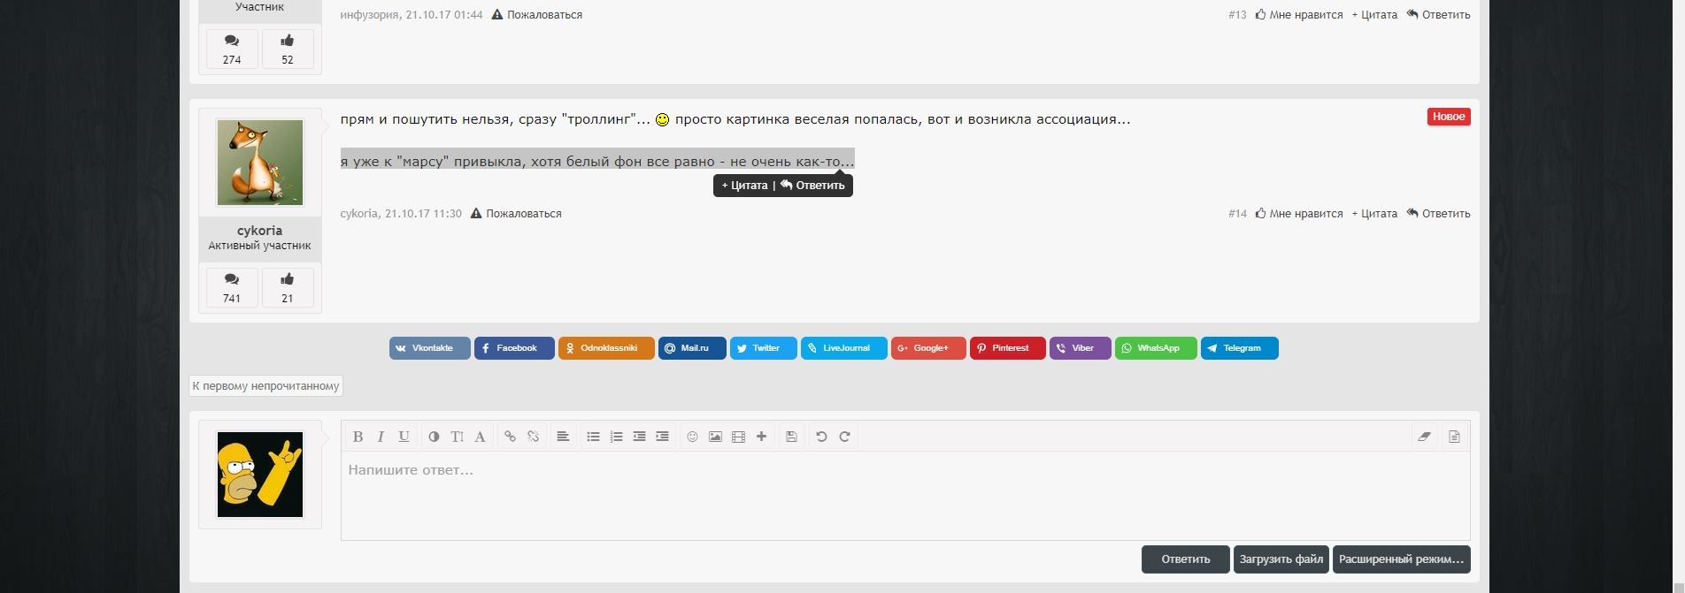Click '+ Цитата' in the selection tooltip

[744, 186]
